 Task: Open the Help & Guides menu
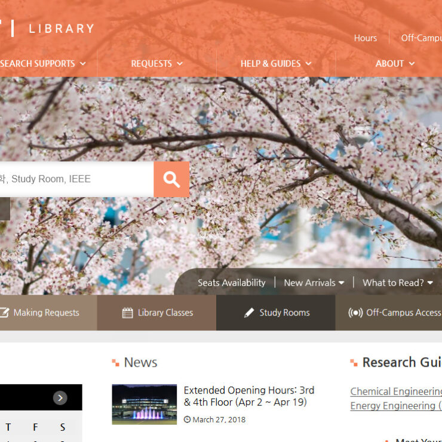(x=275, y=64)
